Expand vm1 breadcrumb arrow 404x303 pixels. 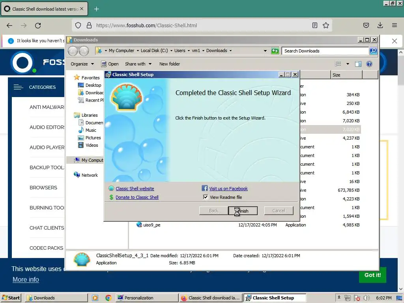203,51
